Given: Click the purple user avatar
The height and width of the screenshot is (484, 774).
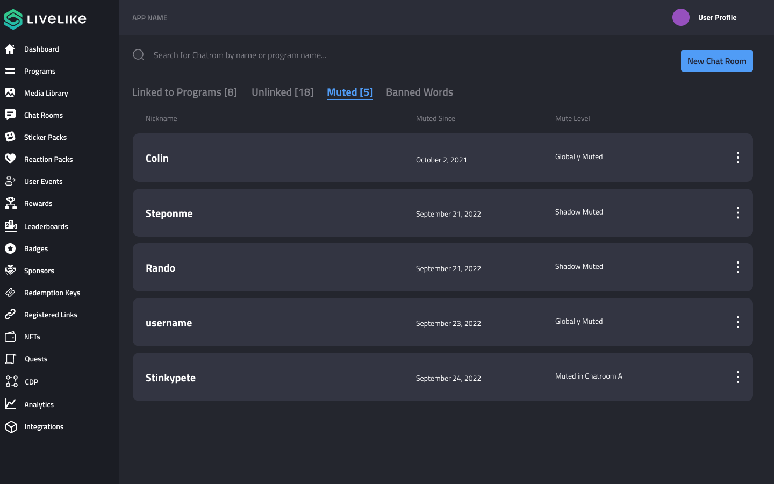Looking at the screenshot, I should click(681, 17).
